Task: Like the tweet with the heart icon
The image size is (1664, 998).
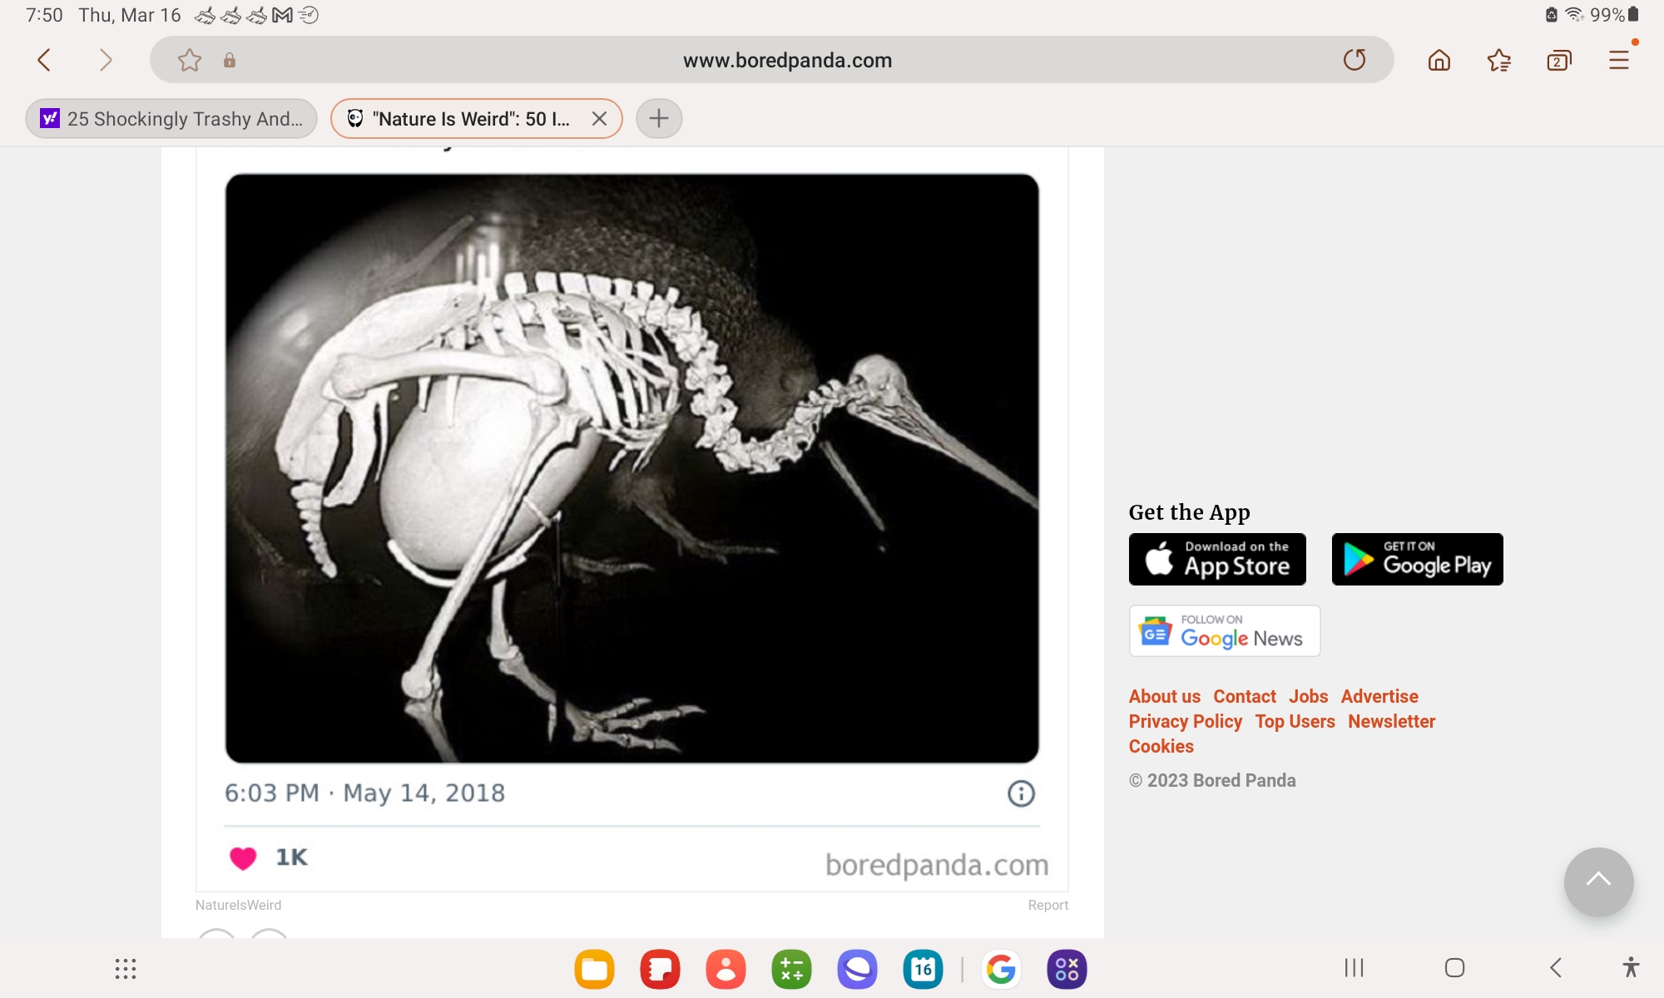Action: tap(243, 857)
